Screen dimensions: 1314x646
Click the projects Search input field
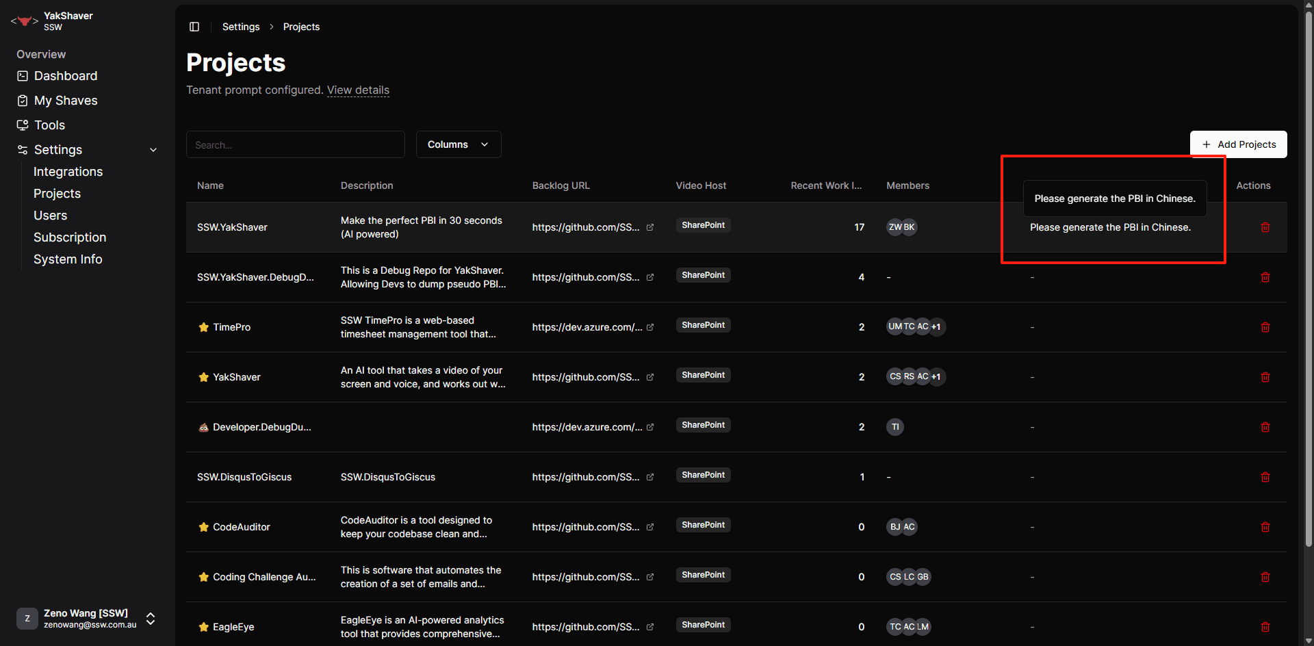point(295,144)
